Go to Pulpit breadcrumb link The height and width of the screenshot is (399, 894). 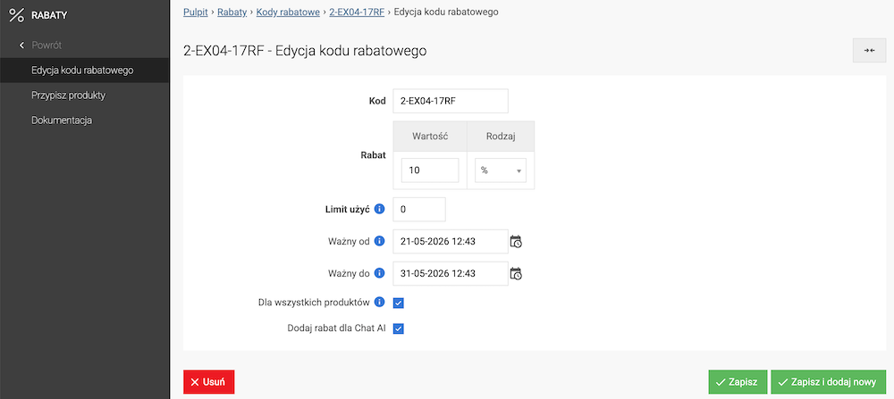click(196, 12)
